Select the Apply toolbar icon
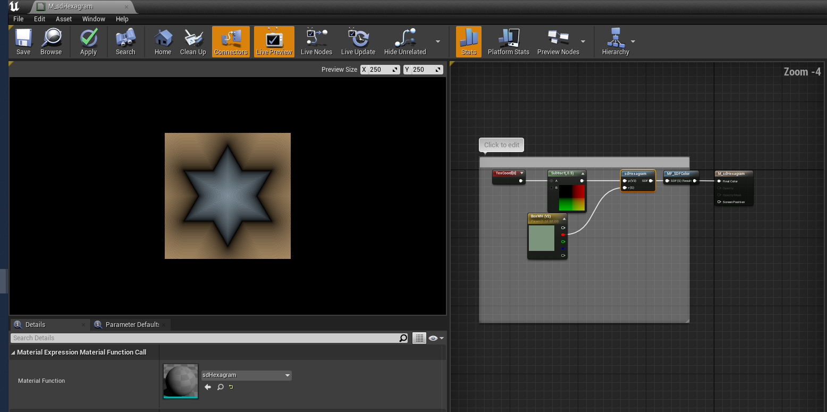The height and width of the screenshot is (412, 827). point(88,41)
